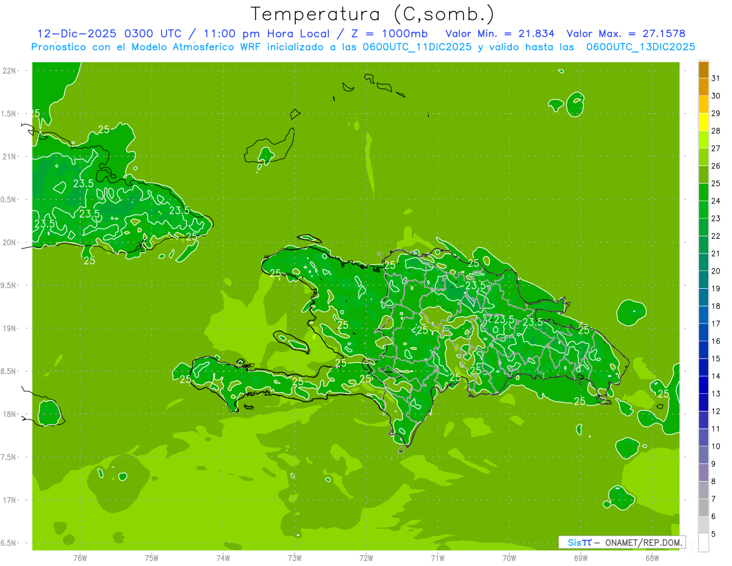
Task: Click the longitude label "71W"
Action: click(437, 558)
